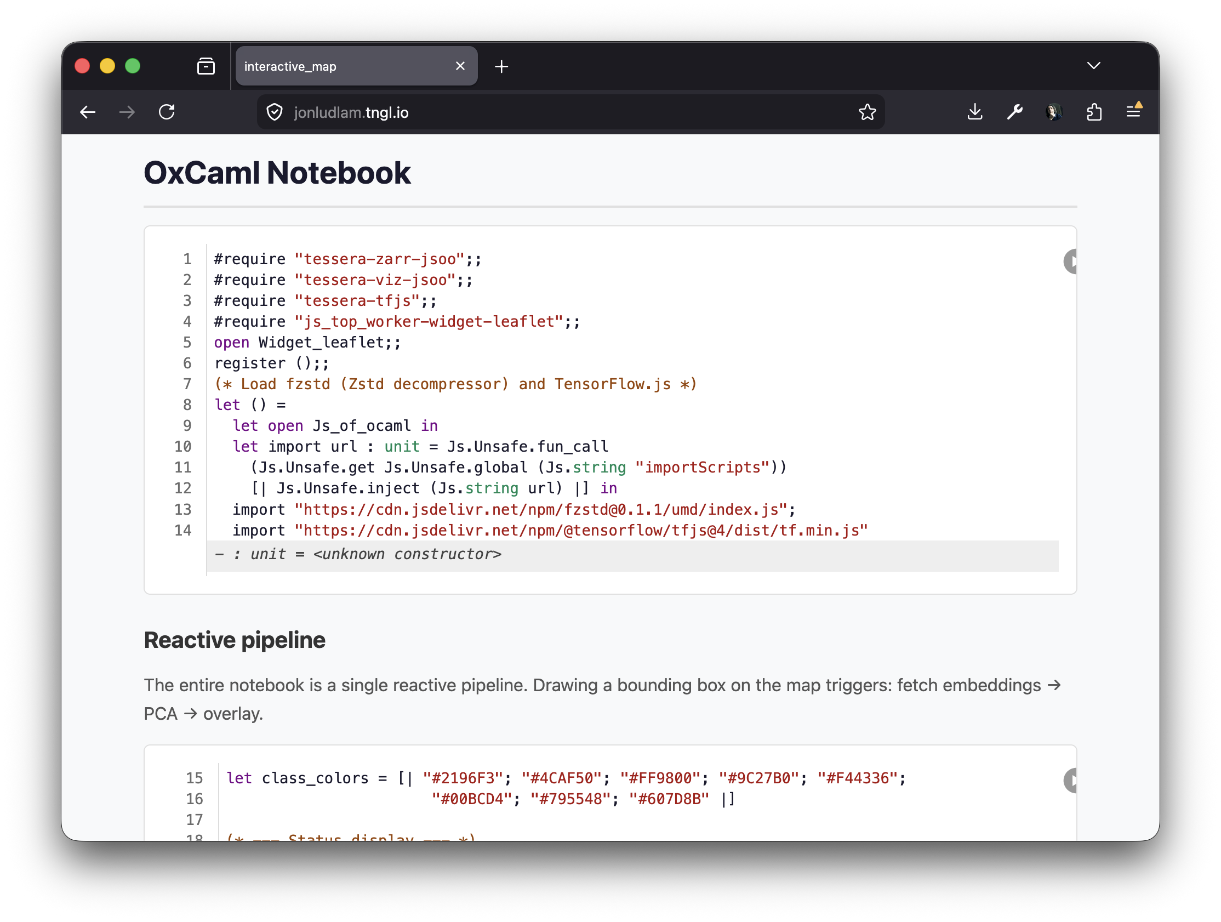Run the class_colors code cell
Image resolution: width=1221 pixels, height=922 pixels.
tap(1071, 780)
